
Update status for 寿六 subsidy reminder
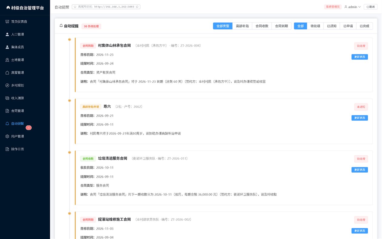(x=360, y=118)
